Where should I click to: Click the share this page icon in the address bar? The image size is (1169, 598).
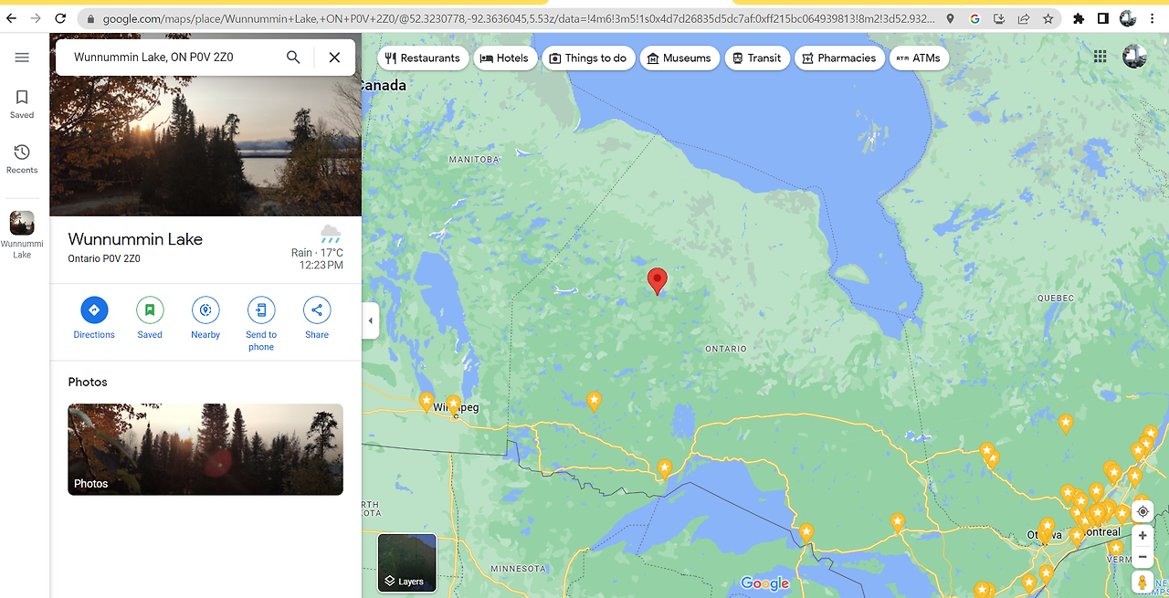coord(1023,18)
